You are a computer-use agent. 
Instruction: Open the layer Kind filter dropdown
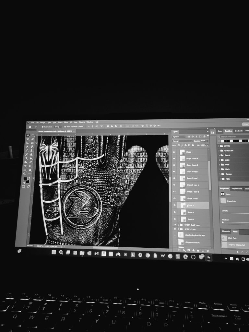(x=179, y=137)
